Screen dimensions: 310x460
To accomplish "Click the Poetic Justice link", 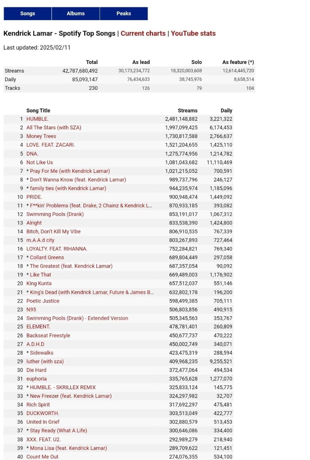I will 43,301.
